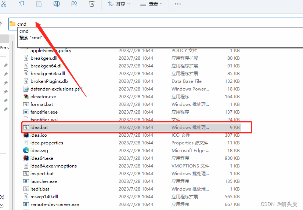
Task: Click the Share icon in toolbar
Action: point(74,4)
